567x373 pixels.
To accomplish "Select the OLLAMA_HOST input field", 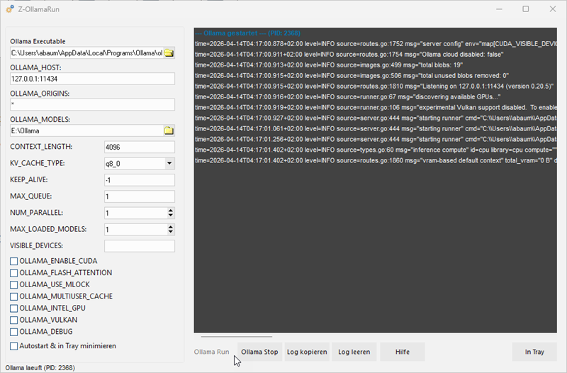I will point(92,79).
